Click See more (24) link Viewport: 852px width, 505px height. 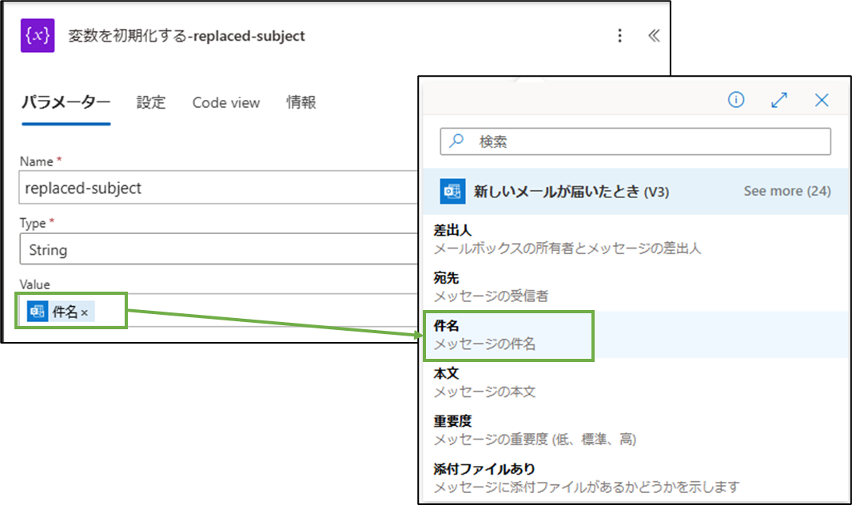coord(786,191)
